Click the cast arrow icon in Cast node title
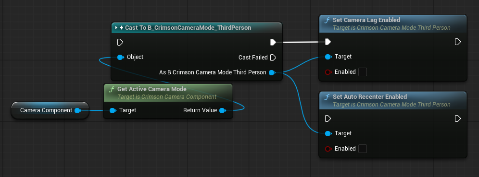Image resolution: width=479 pixels, height=177 pixels. [x=119, y=28]
